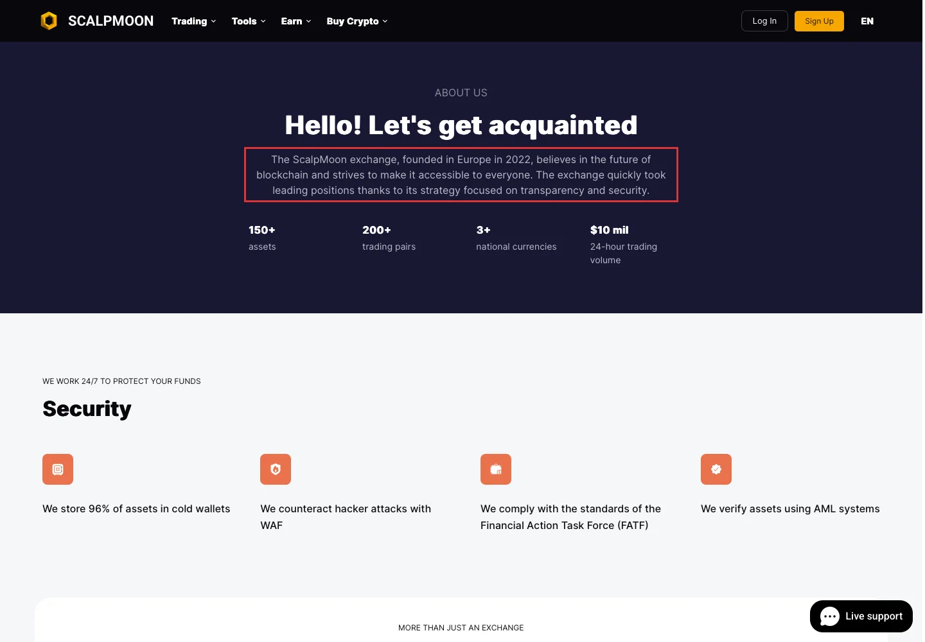Click the orange Sign Up button
Screen dimensions: 925x642
(819, 21)
